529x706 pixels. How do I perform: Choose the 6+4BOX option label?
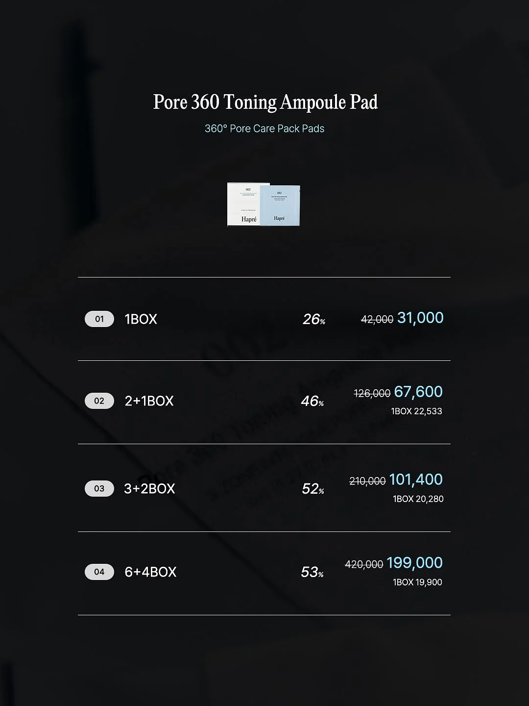point(150,572)
